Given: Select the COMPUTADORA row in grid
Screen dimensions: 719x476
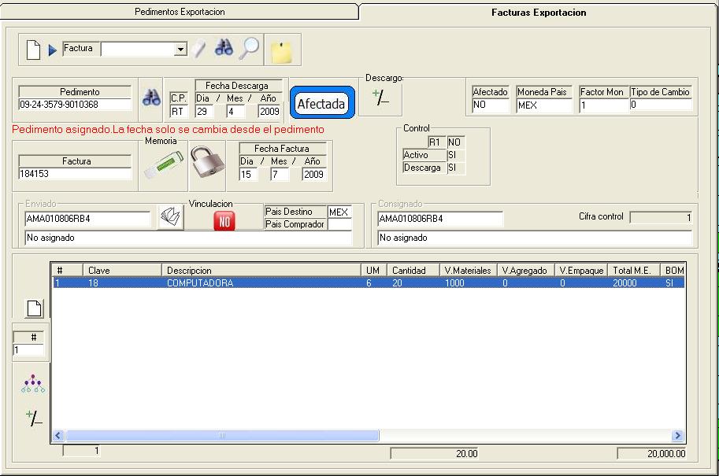Looking at the screenshot, I should tap(369, 283).
